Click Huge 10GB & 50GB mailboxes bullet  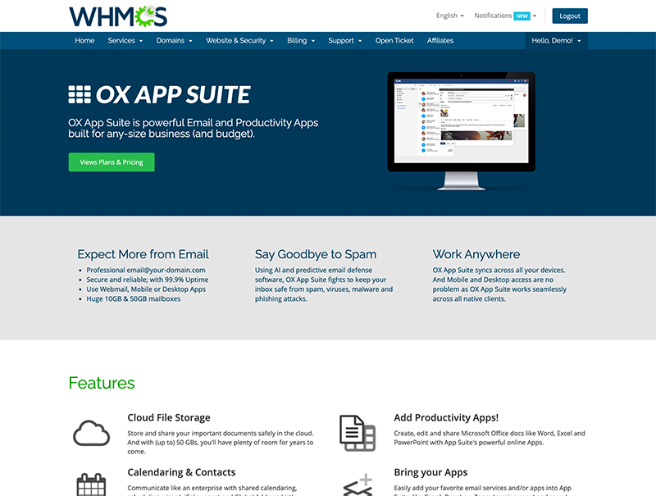tap(134, 299)
